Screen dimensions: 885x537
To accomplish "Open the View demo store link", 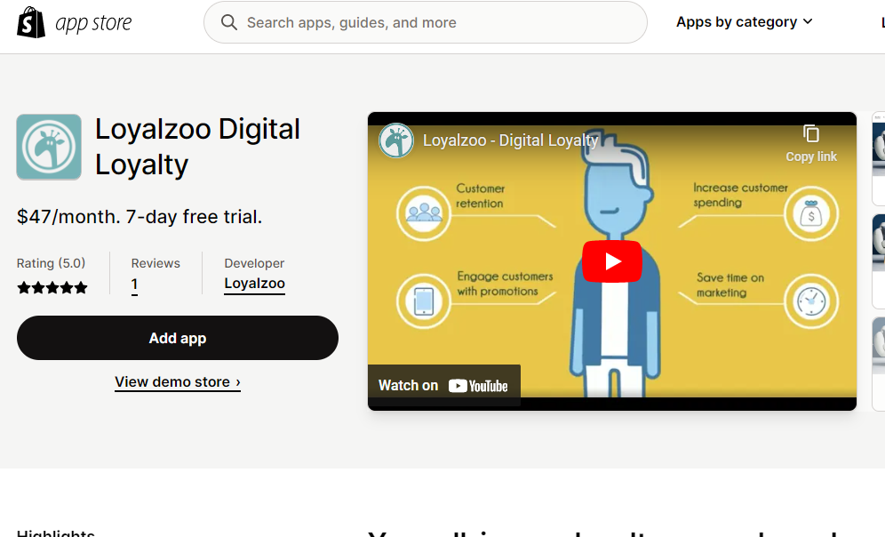I will [178, 382].
